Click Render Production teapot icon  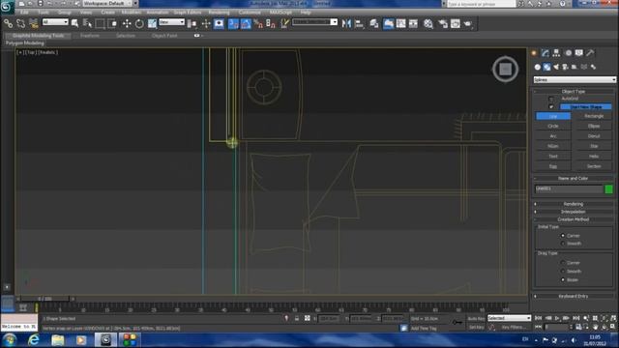(x=468, y=23)
